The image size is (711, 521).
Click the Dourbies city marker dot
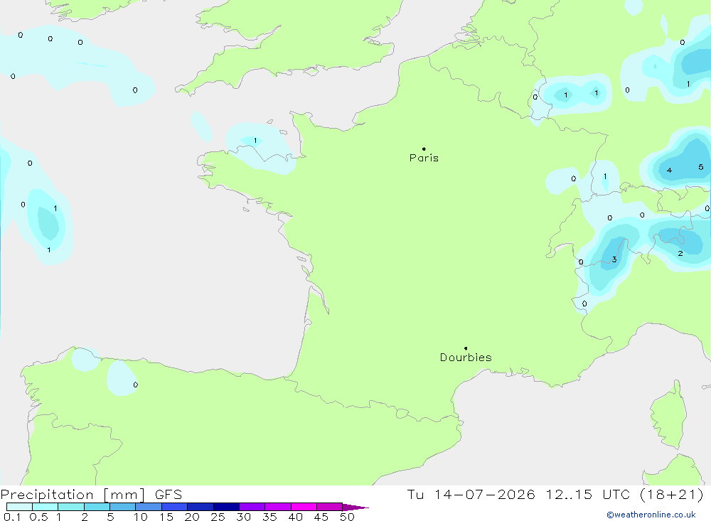pyautogui.click(x=466, y=348)
